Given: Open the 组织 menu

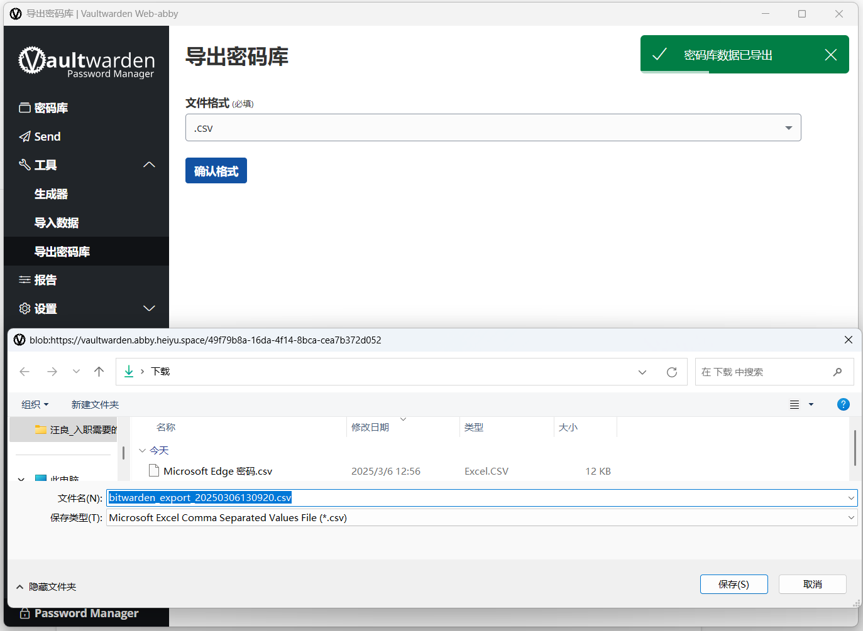Looking at the screenshot, I should coord(35,405).
